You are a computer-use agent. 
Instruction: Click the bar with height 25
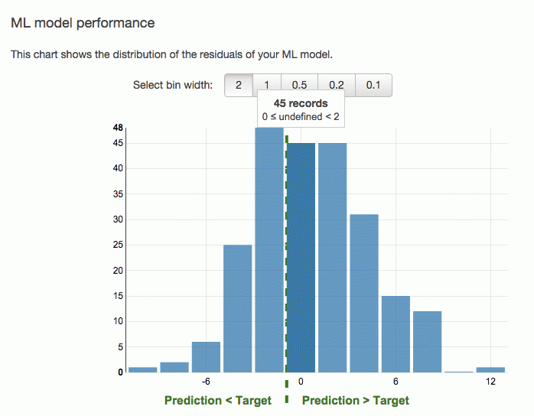pyautogui.click(x=238, y=309)
